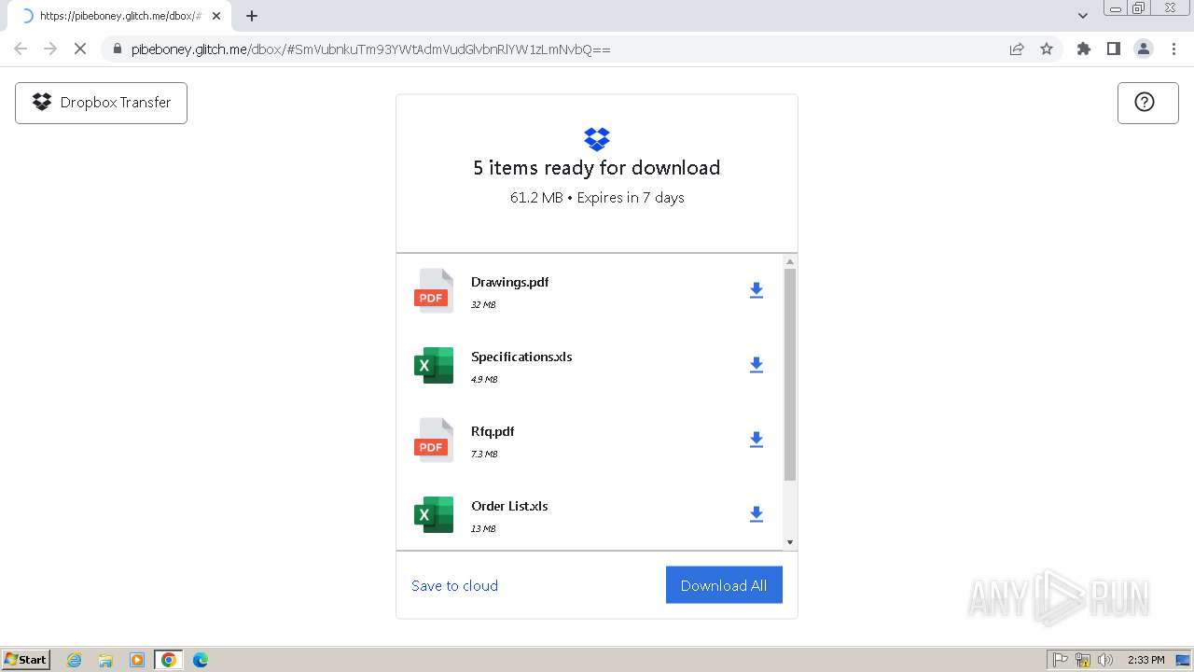The image size is (1194, 672).
Task: Select the Specifications.xls file name
Action: [521, 357]
